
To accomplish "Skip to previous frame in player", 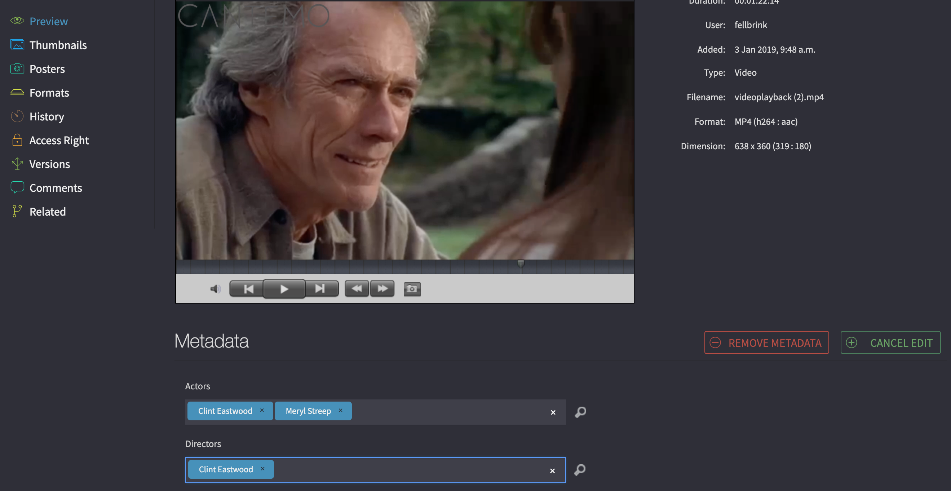I will click(247, 289).
